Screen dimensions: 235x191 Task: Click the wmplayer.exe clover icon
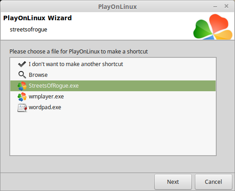[22, 97]
